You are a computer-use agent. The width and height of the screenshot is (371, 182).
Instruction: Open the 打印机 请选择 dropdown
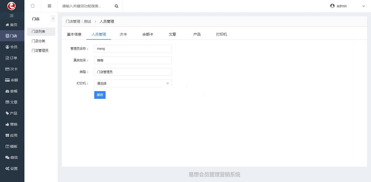(133, 83)
